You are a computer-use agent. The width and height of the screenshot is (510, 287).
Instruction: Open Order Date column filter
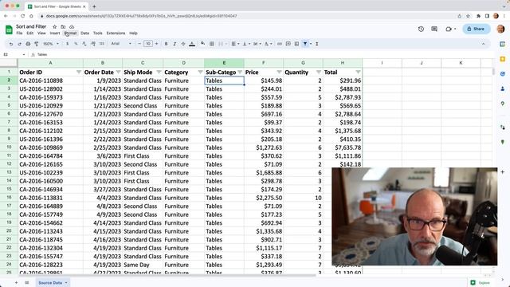(x=118, y=73)
